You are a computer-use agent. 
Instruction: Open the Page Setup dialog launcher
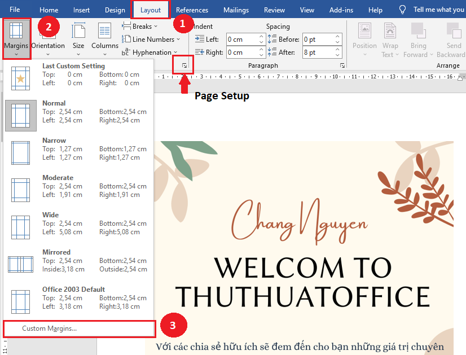(x=183, y=65)
